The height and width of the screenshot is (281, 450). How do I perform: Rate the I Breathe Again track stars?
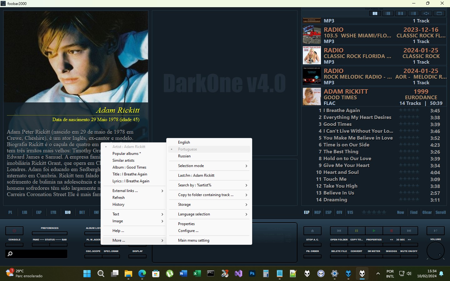[x=409, y=111]
